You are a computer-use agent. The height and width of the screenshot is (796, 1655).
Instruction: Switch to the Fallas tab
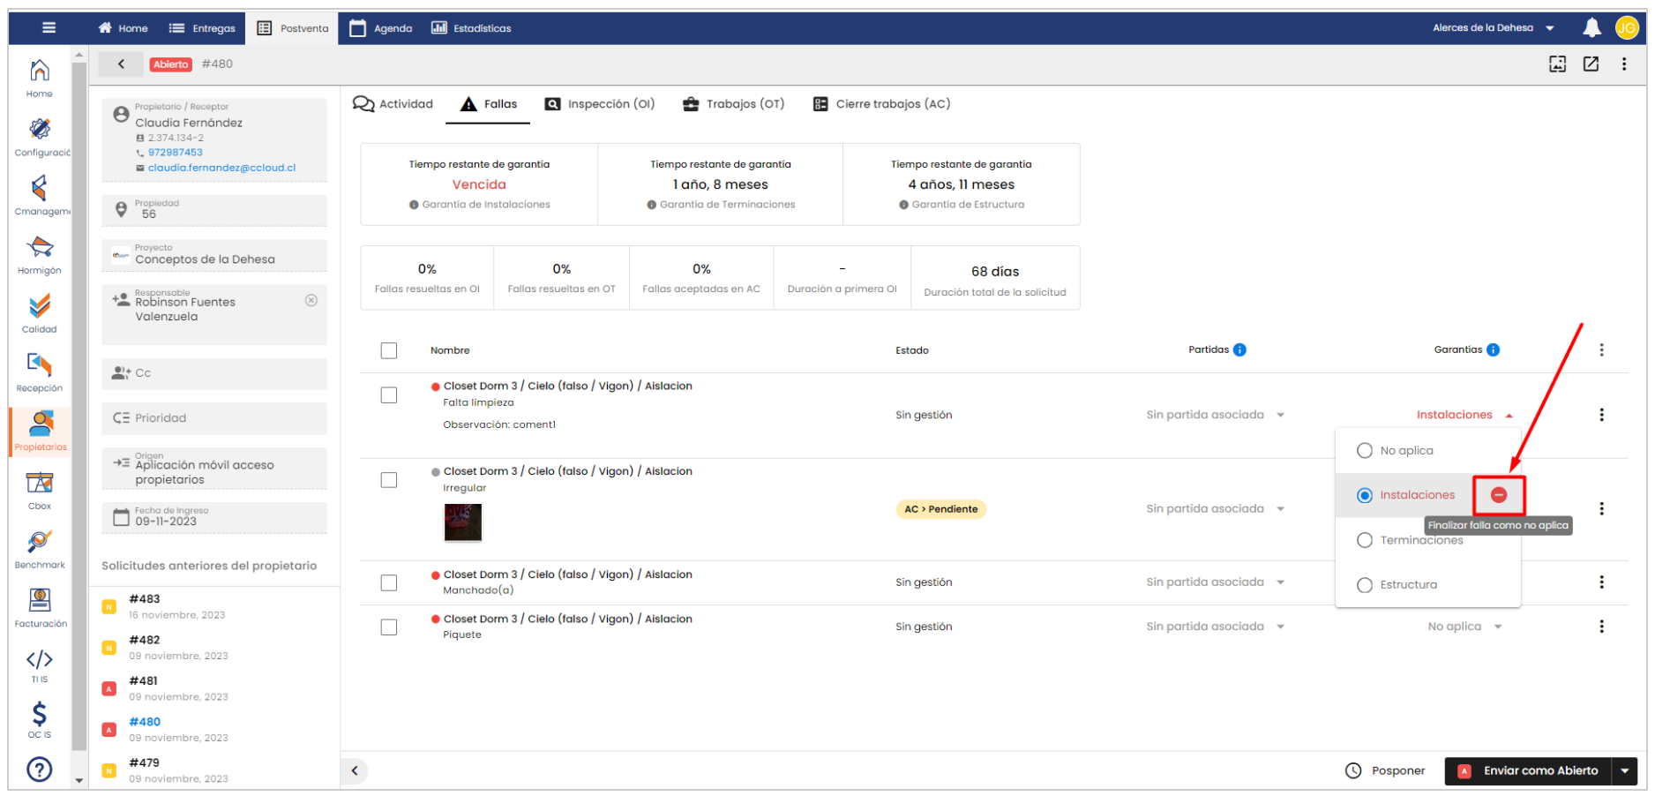489,104
